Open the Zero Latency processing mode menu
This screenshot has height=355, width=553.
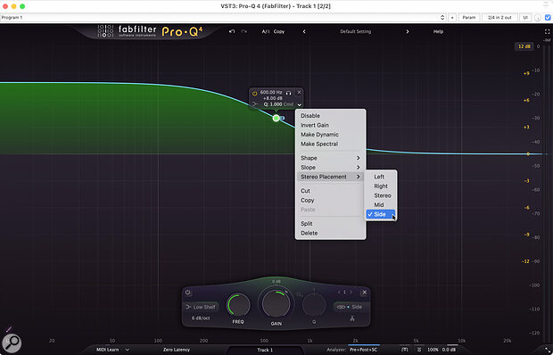click(177, 350)
